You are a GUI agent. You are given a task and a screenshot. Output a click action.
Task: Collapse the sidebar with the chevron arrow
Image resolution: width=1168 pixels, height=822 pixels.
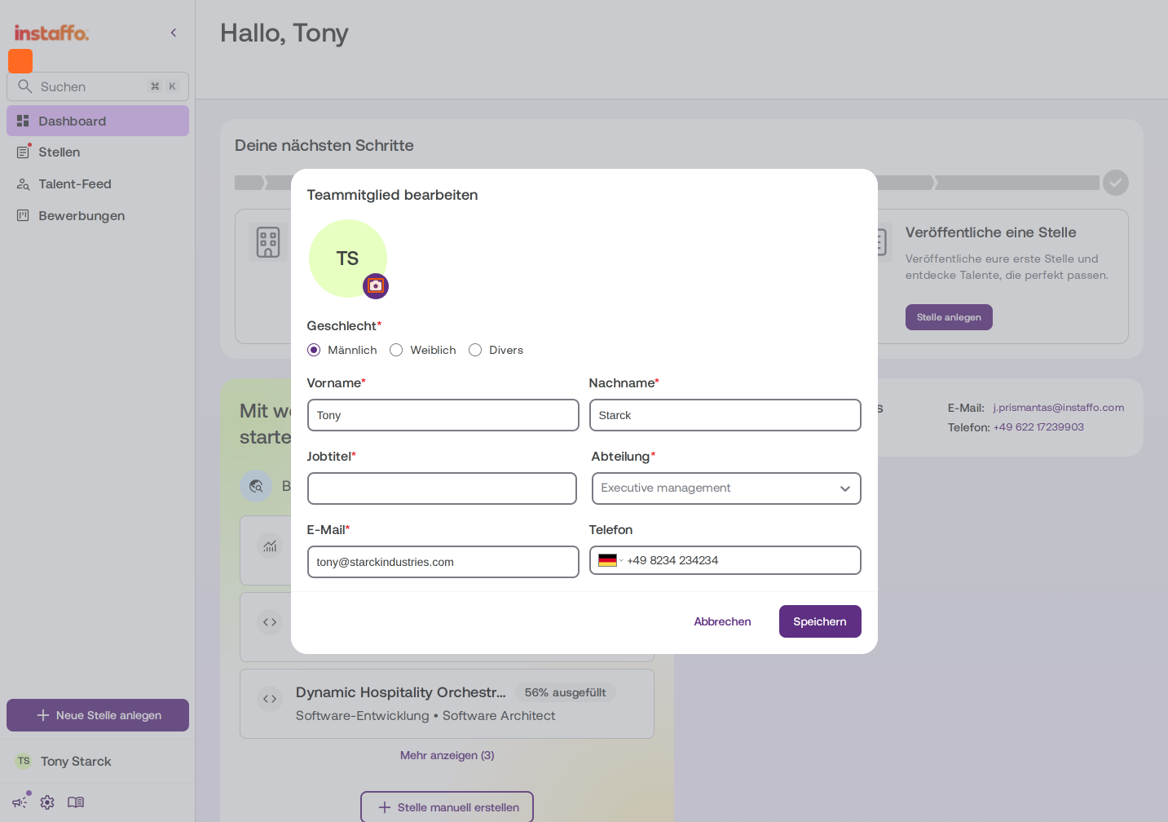(174, 33)
